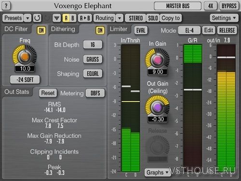Toggle the BYPASS button
The height and width of the screenshot is (181, 241).
tap(229, 6)
